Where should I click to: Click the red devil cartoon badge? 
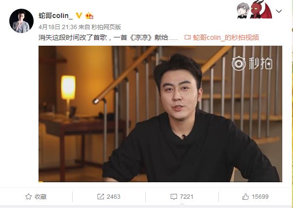[x=261, y=9]
